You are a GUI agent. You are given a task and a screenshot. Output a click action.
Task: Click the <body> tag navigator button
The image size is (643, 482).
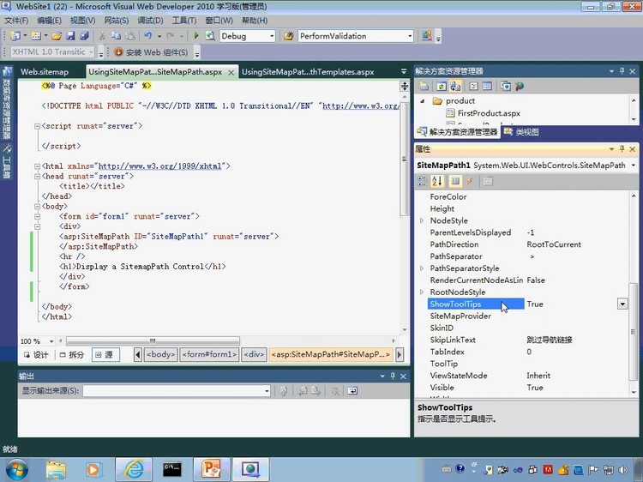pos(161,354)
